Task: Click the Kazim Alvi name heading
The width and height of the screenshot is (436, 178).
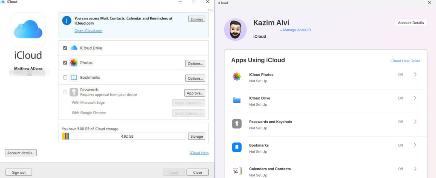Action: (x=271, y=23)
